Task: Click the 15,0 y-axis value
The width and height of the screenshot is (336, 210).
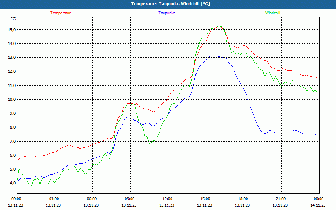Action: point(12,29)
